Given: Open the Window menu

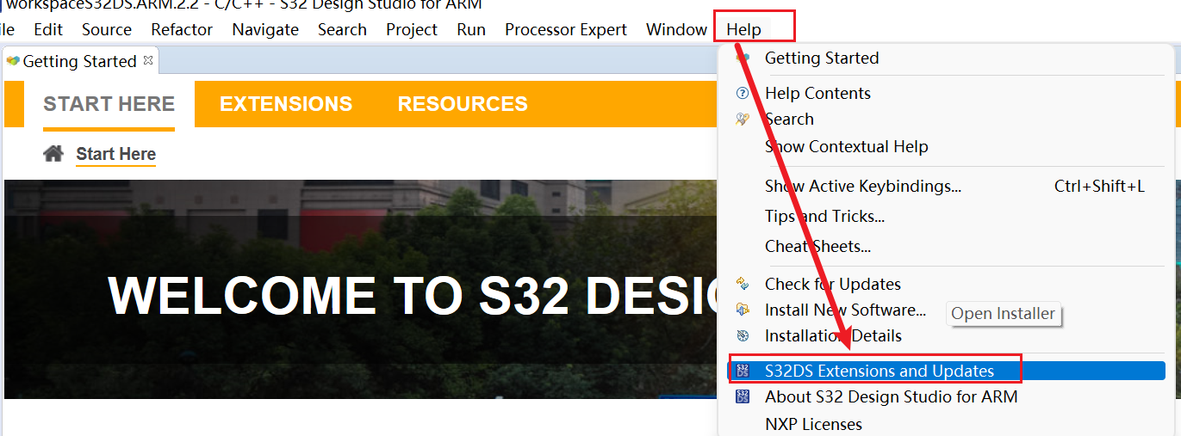Looking at the screenshot, I should [676, 29].
